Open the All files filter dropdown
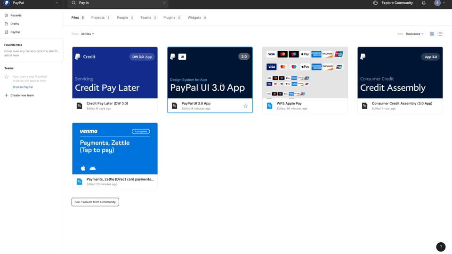The height and width of the screenshot is (254, 452). (x=88, y=34)
